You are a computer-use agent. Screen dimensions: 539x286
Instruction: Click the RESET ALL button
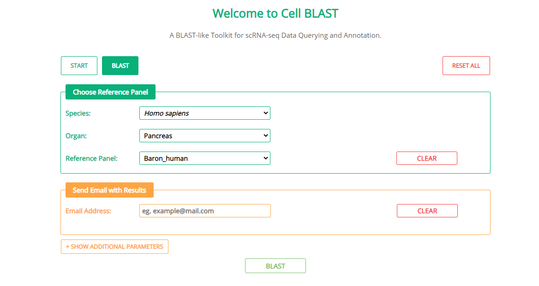pos(466,65)
